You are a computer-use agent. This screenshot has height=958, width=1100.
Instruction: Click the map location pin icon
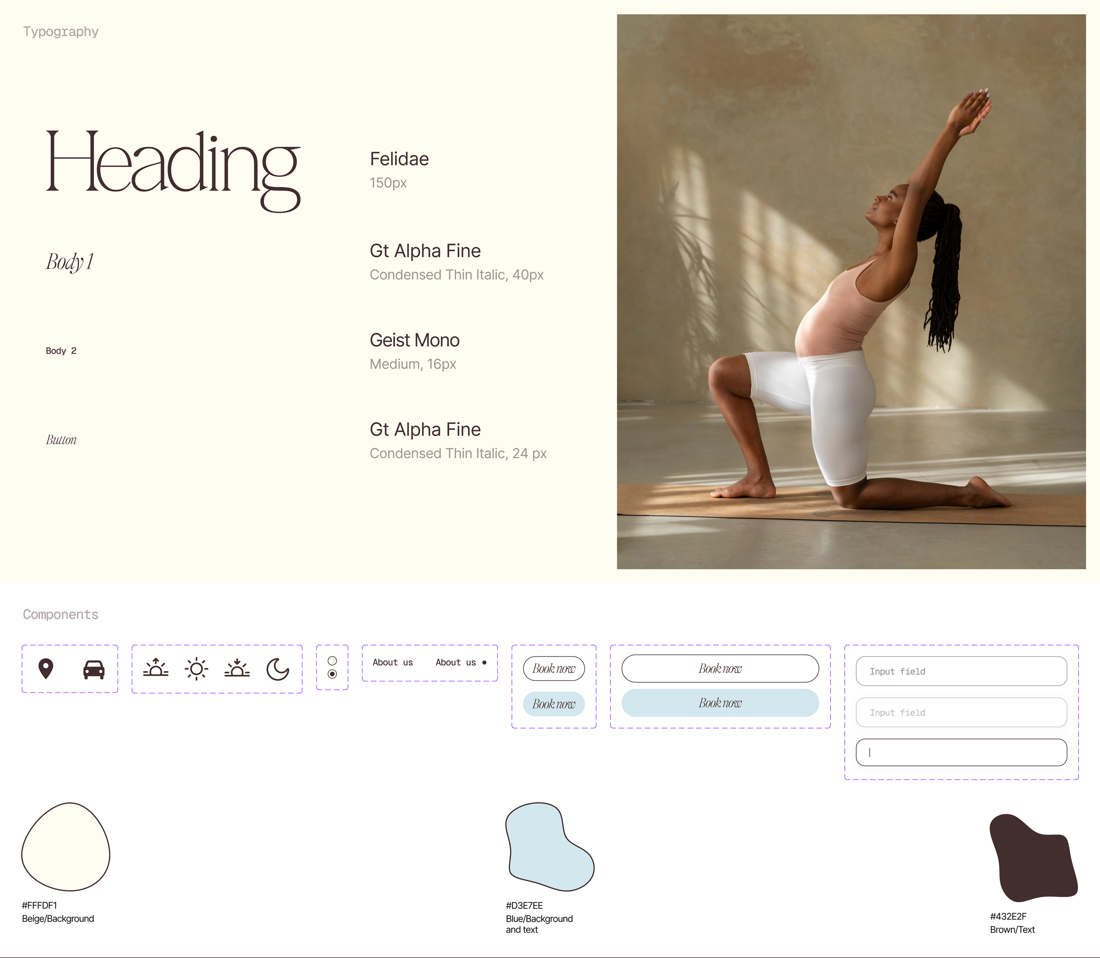tap(46, 669)
